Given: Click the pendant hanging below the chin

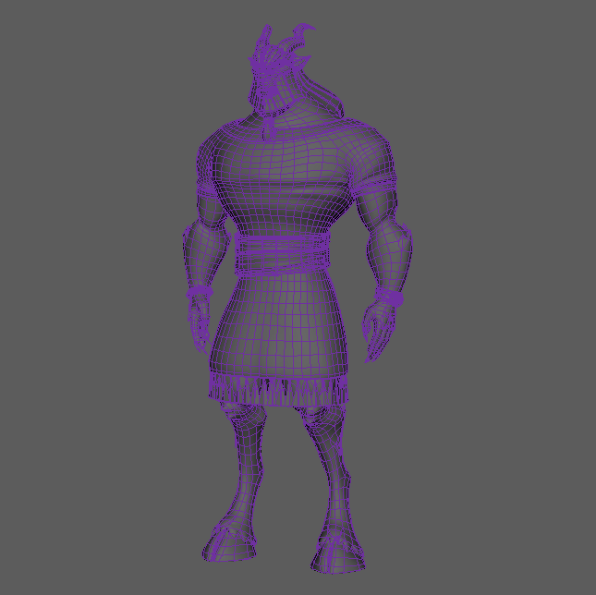Looking at the screenshot, I should [x=269, y=124].
